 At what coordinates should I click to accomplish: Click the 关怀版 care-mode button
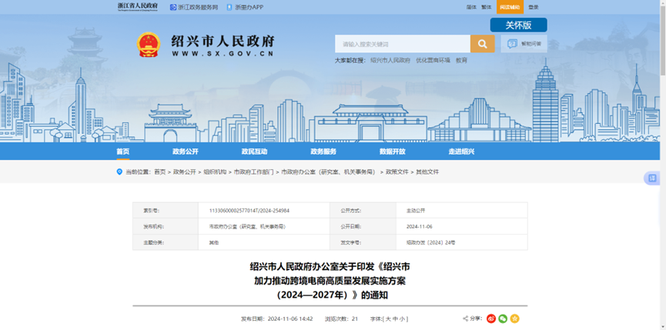[x=518, y=25]
